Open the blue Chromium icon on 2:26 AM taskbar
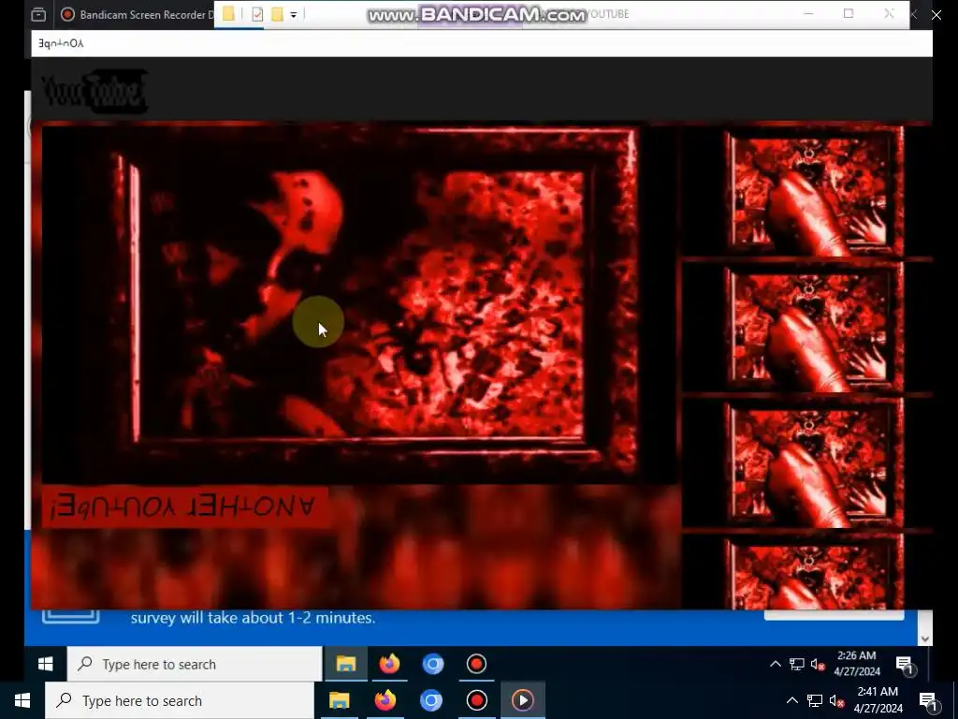958x719 pixels. pos(433,664)
